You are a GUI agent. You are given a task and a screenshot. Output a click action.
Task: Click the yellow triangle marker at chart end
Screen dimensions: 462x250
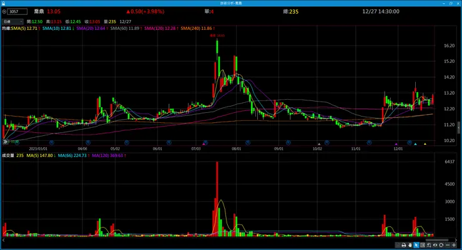pyautogui.click(x=425, y=144)
